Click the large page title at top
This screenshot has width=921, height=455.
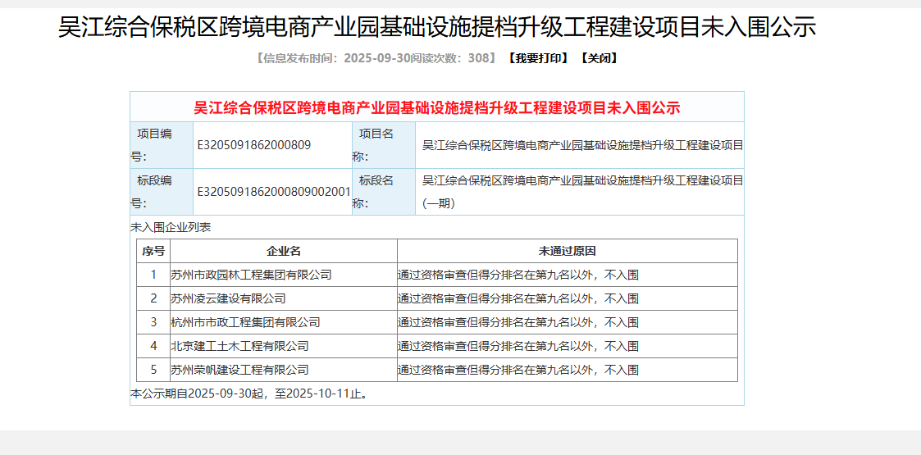click(436, 27)
